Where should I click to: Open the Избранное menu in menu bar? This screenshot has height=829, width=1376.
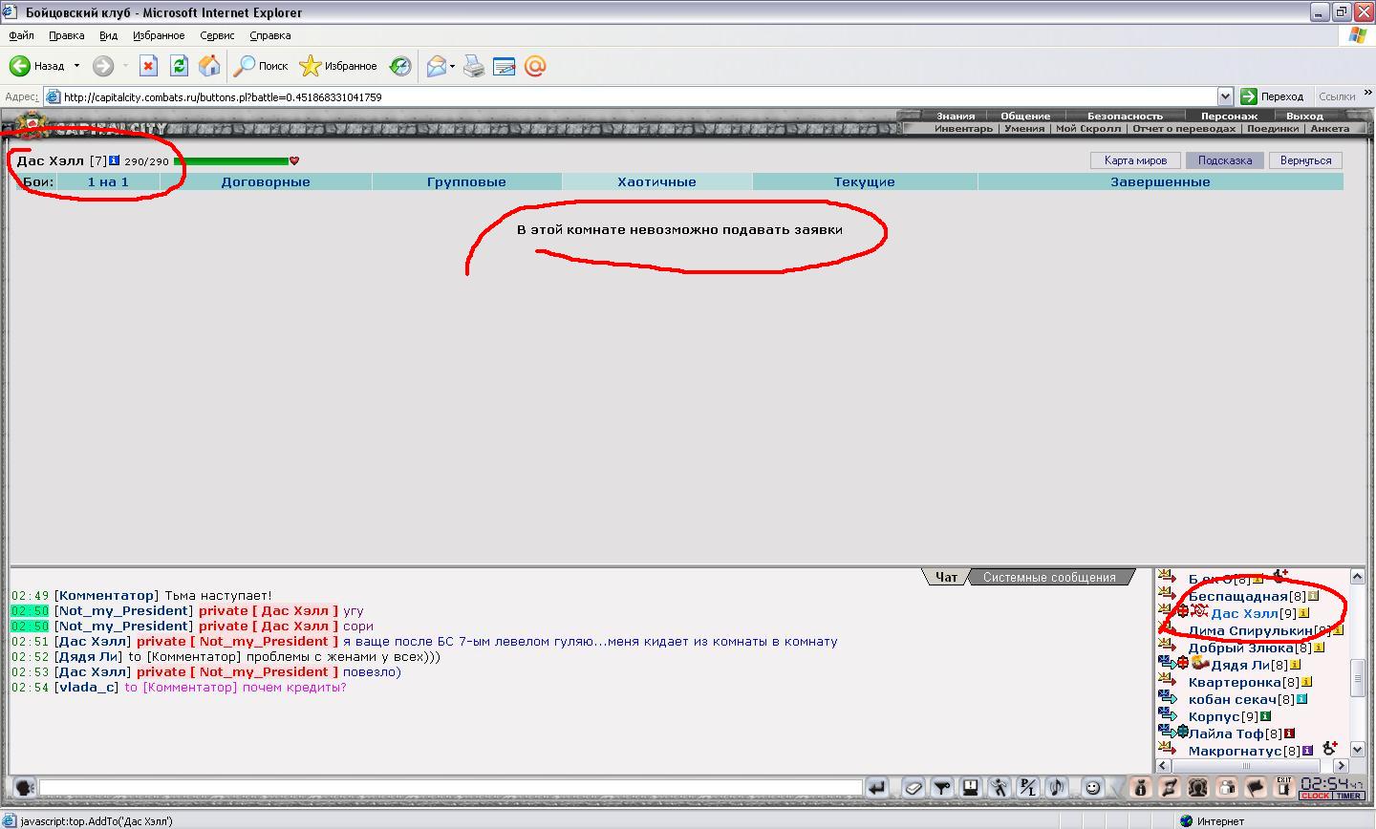coord(159,35)
